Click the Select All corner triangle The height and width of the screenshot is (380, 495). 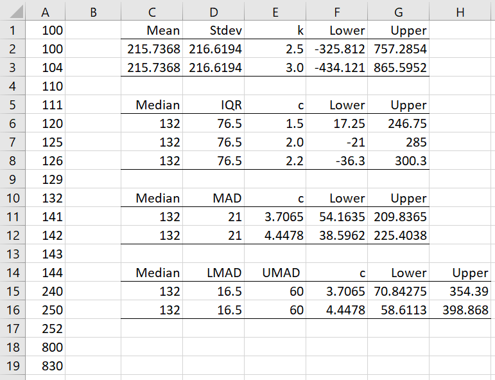coord(13,11)
